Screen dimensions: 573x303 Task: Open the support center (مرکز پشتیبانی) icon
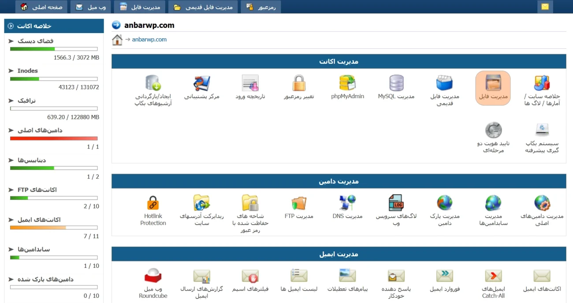tap(202, 84)
